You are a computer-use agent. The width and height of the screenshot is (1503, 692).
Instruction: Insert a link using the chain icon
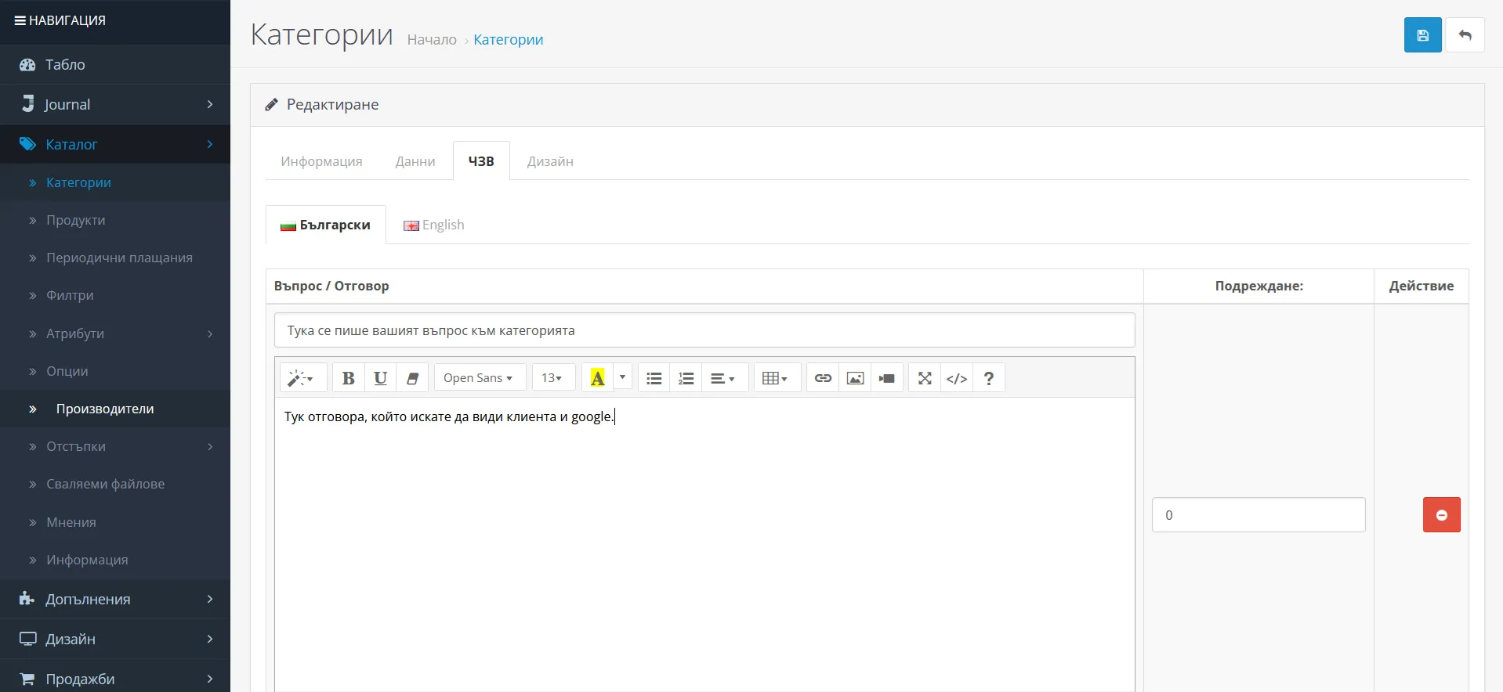coord(823,378)
